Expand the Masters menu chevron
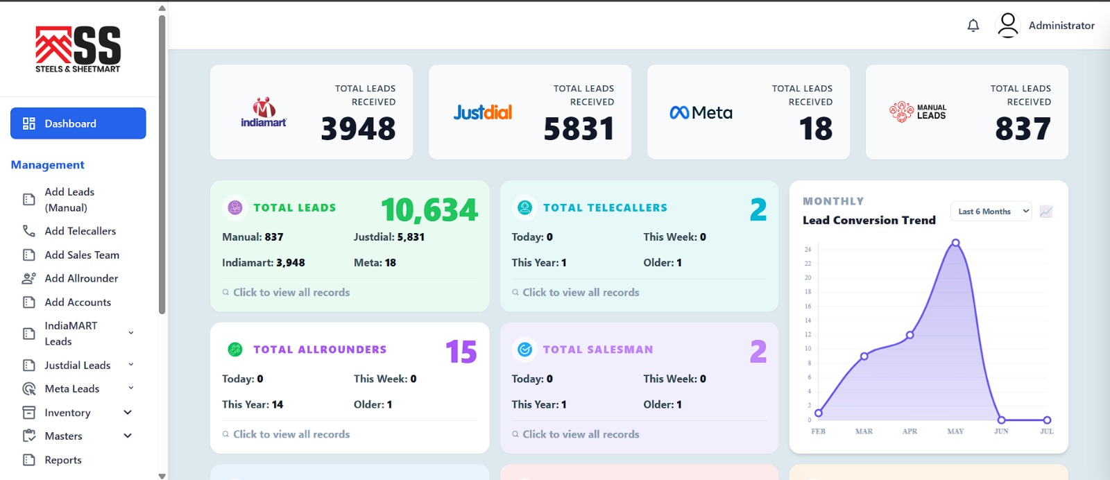Screen dimensions: 1110x480 click(128, 436)
